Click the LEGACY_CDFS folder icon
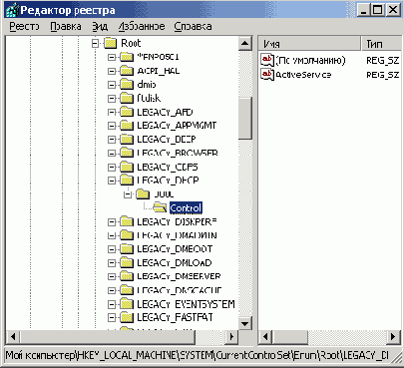Image resolution: width=404 pixels, height=368 pixels. (x=127, y=167)
